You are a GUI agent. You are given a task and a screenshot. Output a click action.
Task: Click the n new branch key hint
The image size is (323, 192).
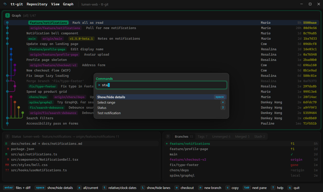pos(210,188)
